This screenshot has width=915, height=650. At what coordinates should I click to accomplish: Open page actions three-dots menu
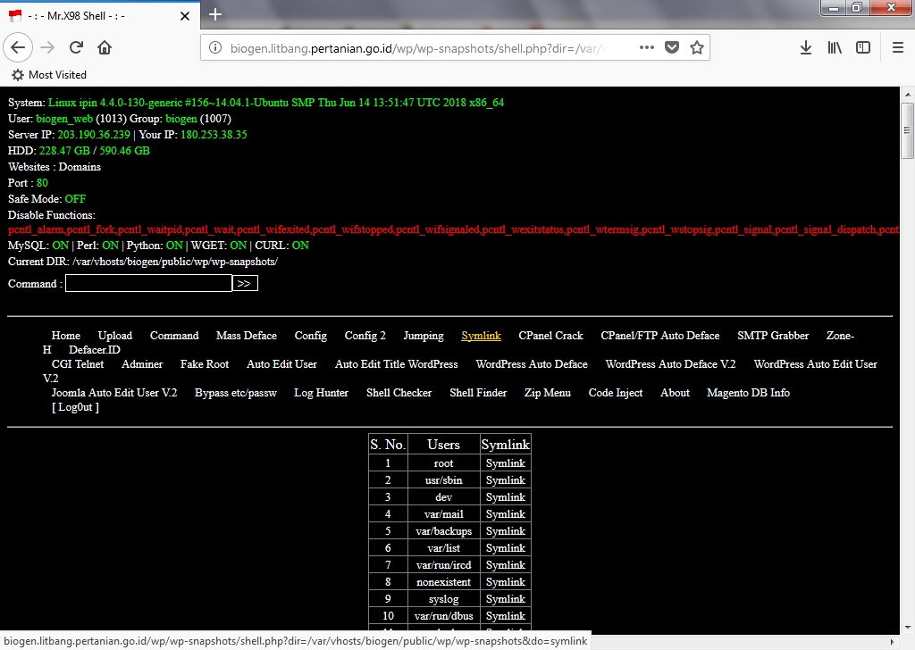[x=647, y=47]
